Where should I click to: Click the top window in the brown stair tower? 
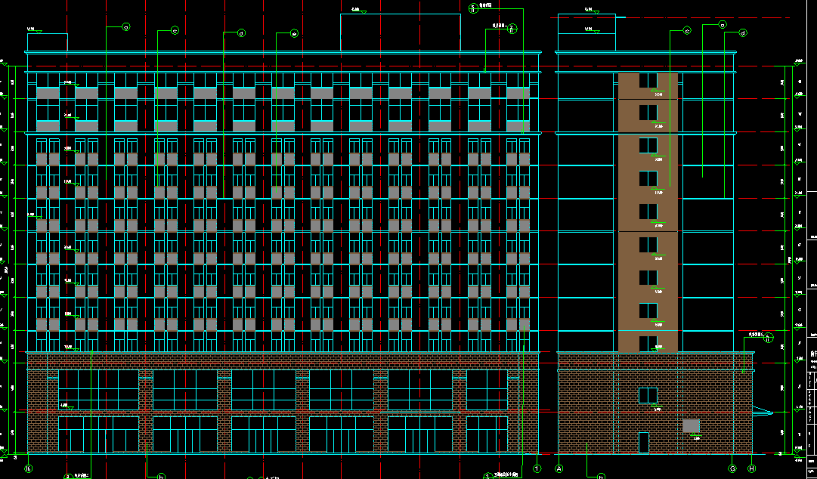[648, 80]
